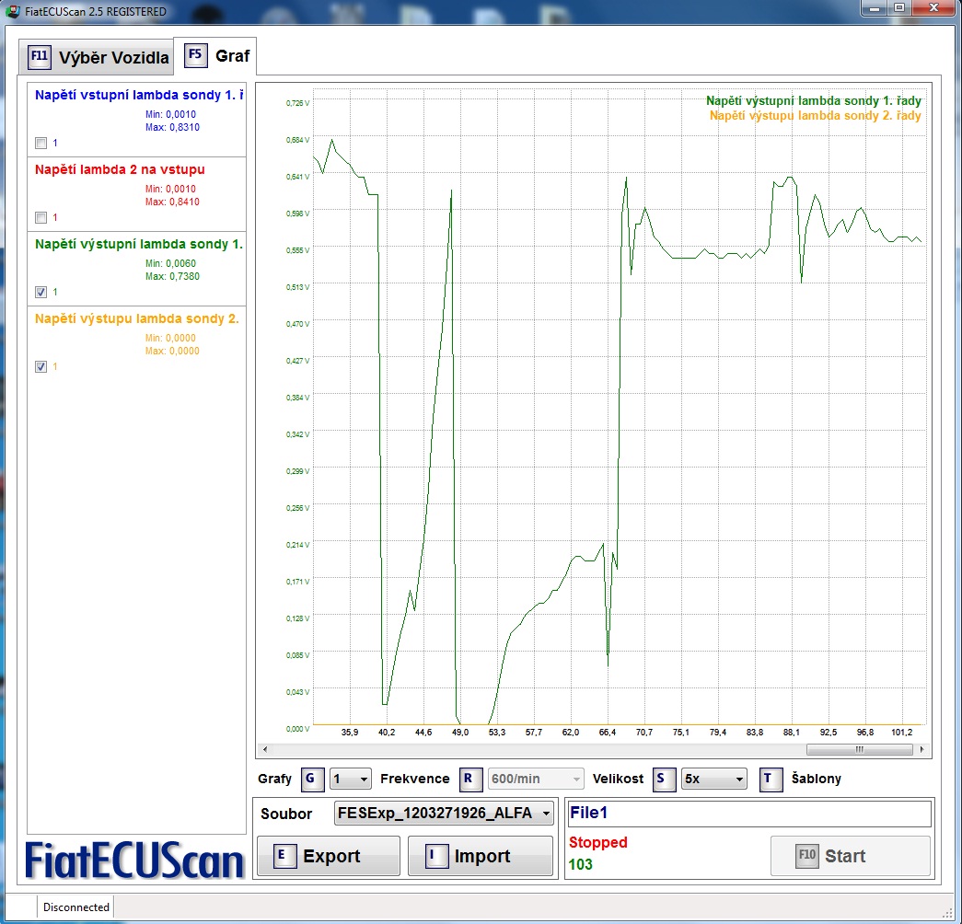Image resolution: width=962 pixels, height=924 pixels.
Task: Uncheck orange výstupu lambda sondy 2 checkbox
Action: pyautogui.click(x=41, y=367)
